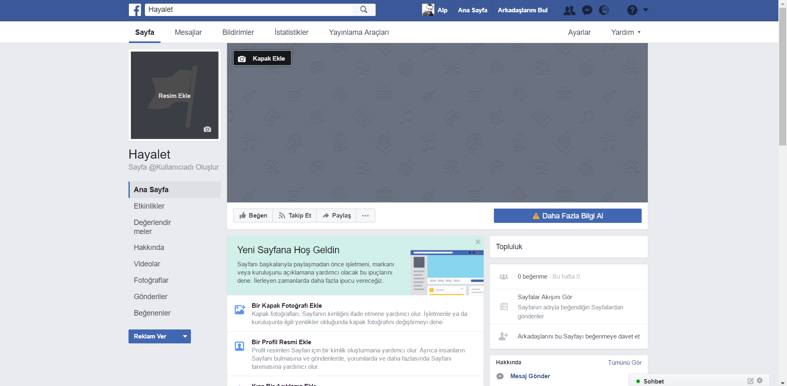This screenshot has height=386, width=787.
Task: Open the friend requests icon
Action: 569,10
